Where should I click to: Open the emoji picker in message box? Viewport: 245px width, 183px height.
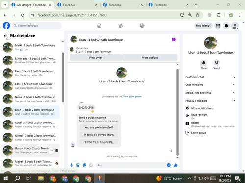pos(169,165)
